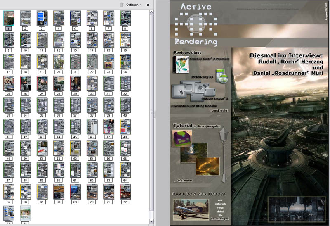
Task: Select page 68 thumbnail
Action: coord(59,192)
